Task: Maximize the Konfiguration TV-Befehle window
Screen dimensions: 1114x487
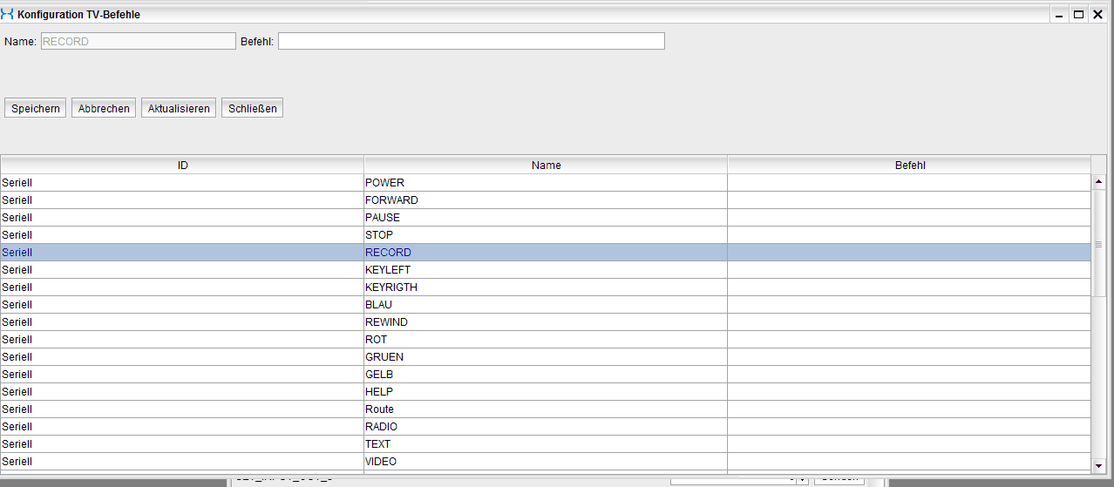Action: [x=1078, y=15]
